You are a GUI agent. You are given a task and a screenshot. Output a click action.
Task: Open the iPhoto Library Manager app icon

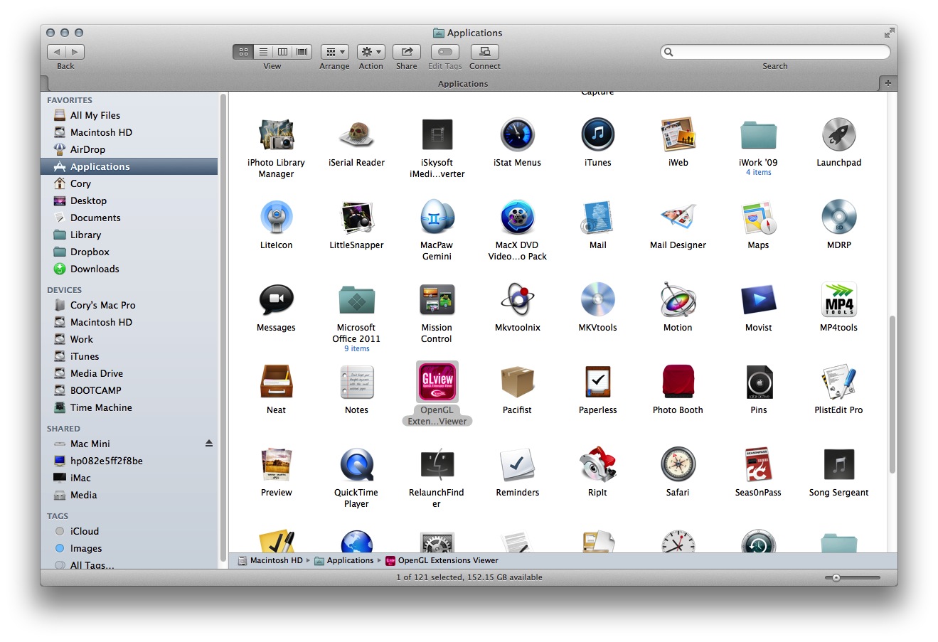point(276,134)
